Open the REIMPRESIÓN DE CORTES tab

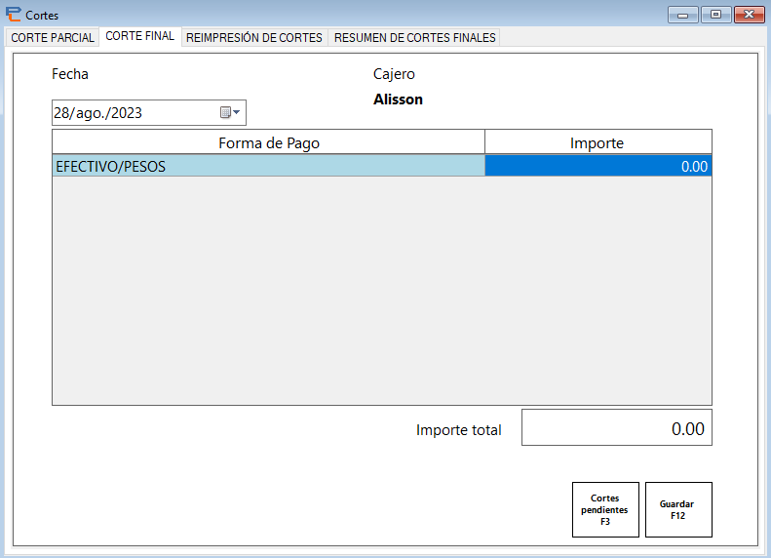(x=254, y=37)
